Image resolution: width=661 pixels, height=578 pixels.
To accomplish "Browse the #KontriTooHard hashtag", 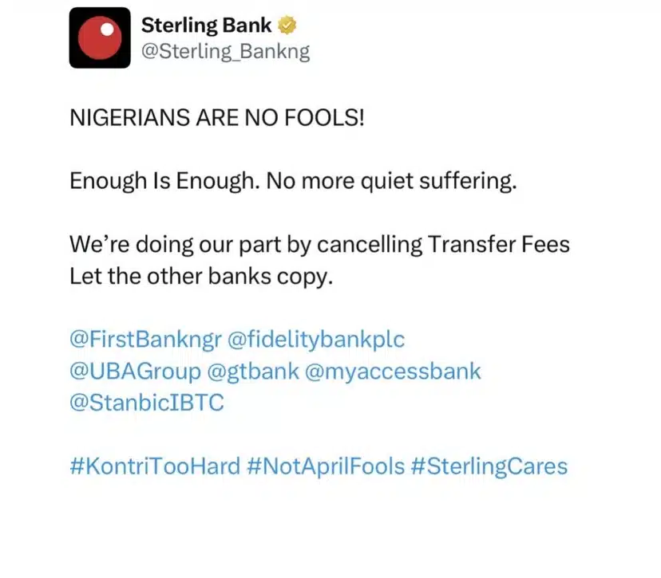I will click(x=155, y=466).
